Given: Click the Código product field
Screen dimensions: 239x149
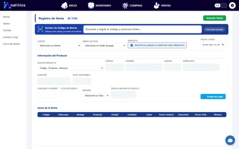Looking at the screenshot, I should tap(115, 67).
